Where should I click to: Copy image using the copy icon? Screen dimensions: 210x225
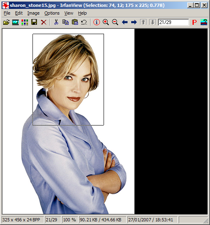(65, 22)
